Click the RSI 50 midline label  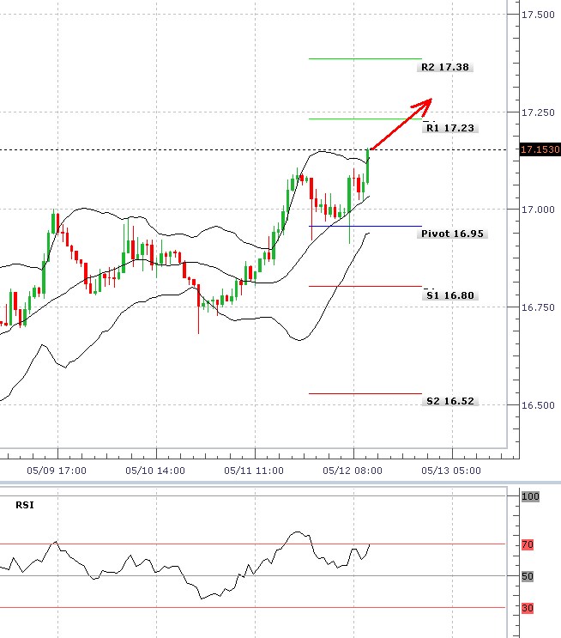(528, 576)
